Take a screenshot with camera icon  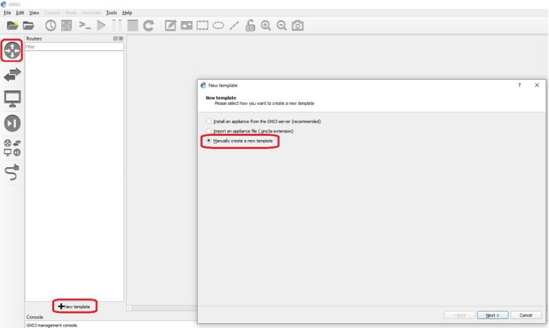coord(298,25)
